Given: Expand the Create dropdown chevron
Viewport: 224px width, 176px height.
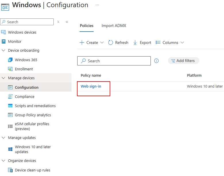Looking at the screenshot, I should pos(102,42).
